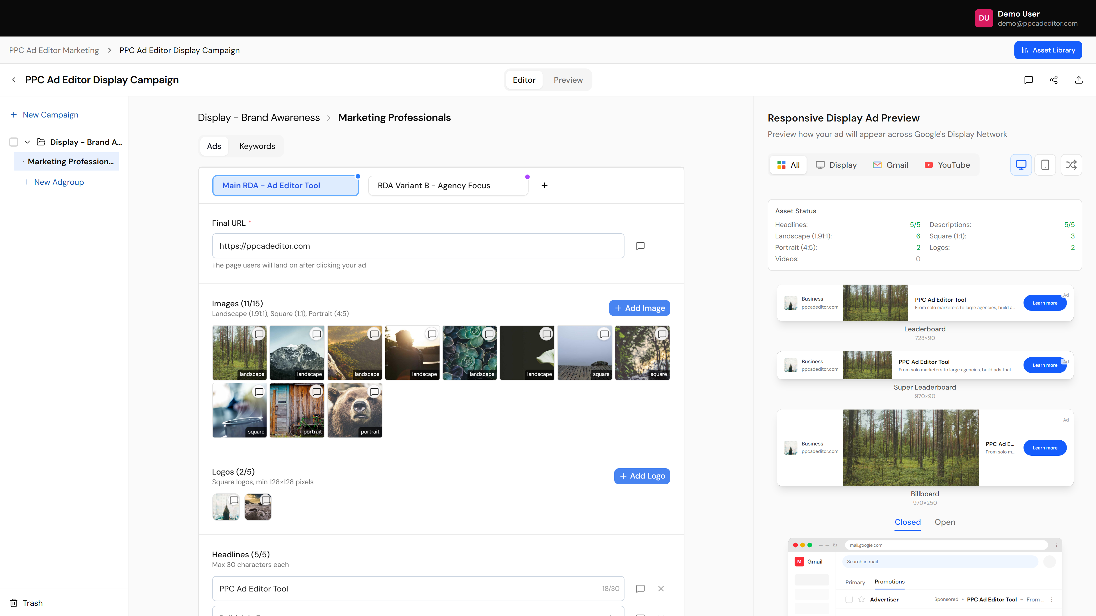
Task: Comment on the white flower landscape image
Action: (547, 334)
